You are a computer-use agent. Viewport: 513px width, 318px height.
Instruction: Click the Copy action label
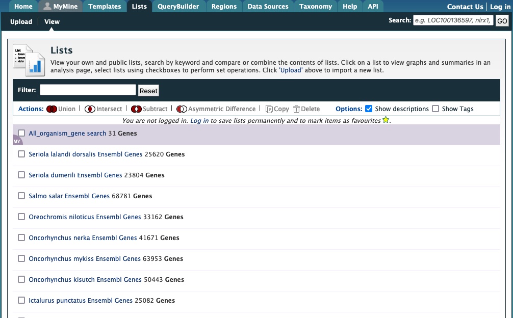click(x=281, y=109)
